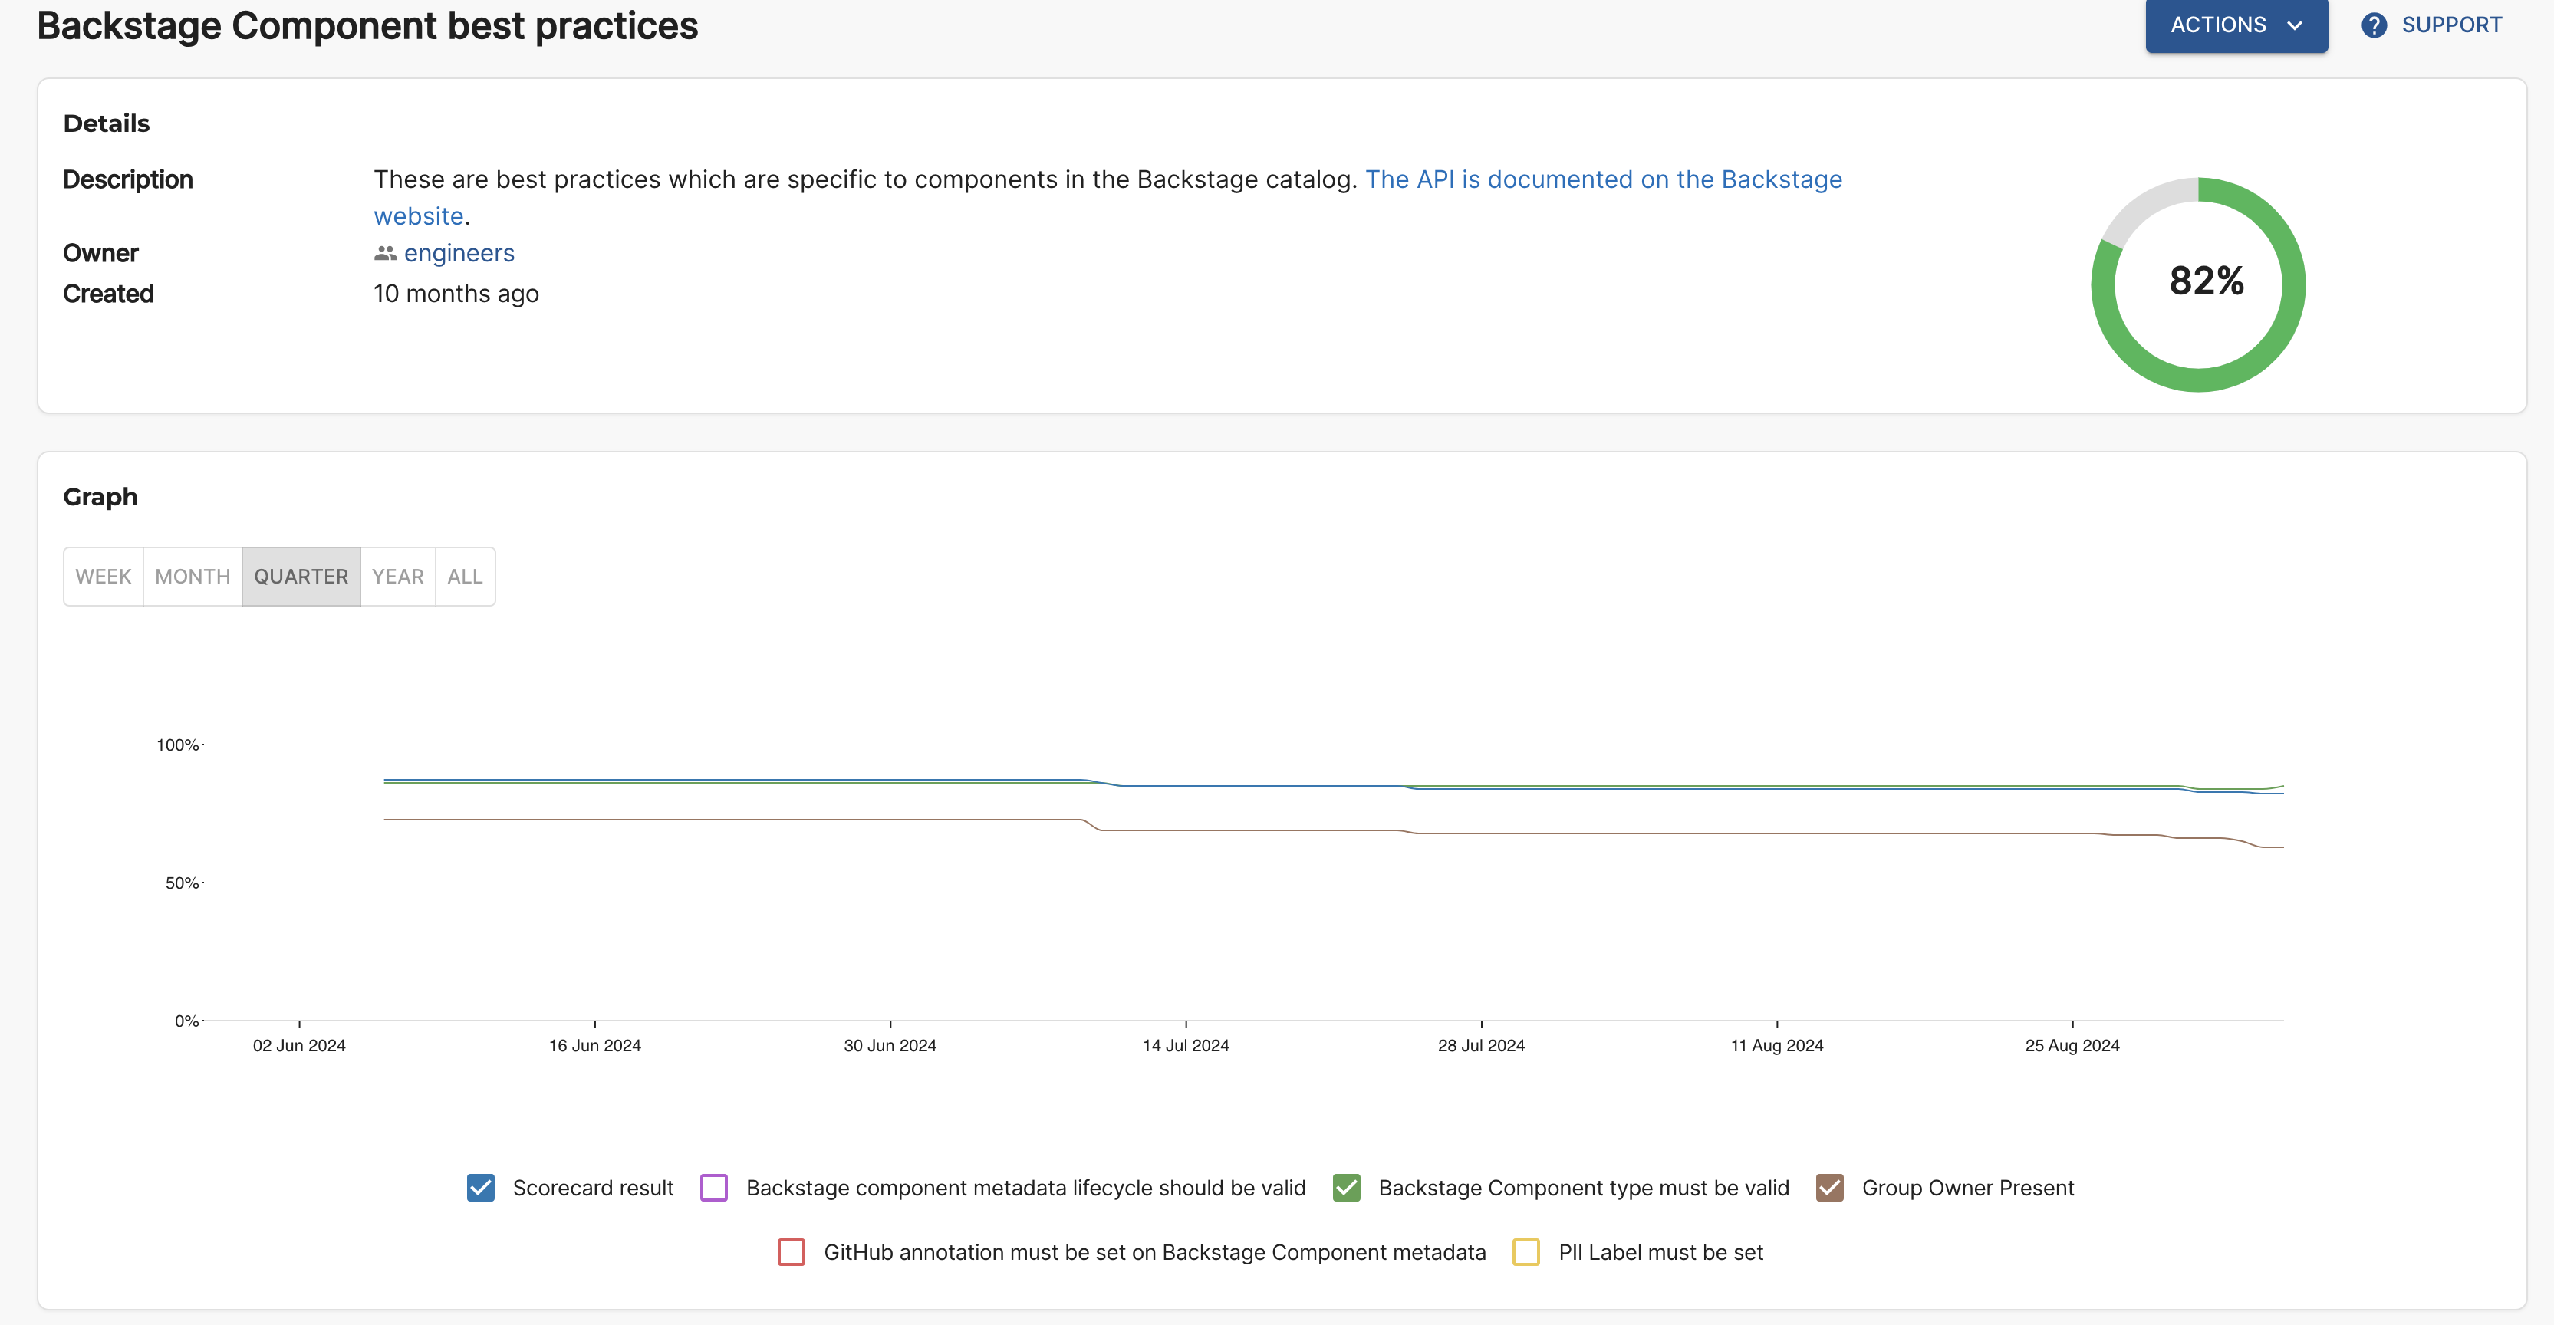The image size is (2554, 1325).
Task: Click the 28 Jul 2024 axis label
Action: click(x=1481, y=1046)
